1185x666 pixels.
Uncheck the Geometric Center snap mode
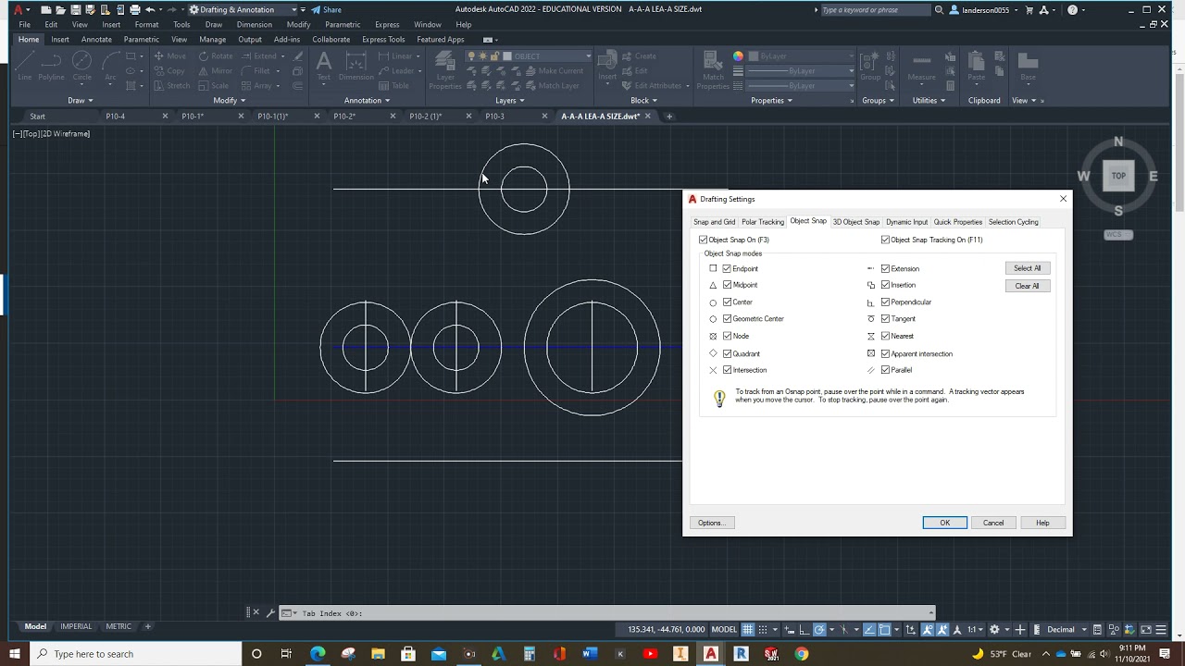pos(727,319)
